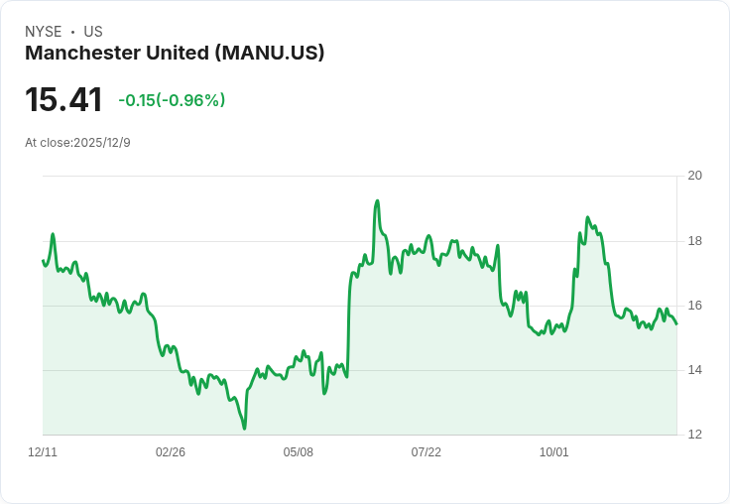Click the Manchester United (MANU.US) title
The image size is (730, 504).
tap(175, 53)
